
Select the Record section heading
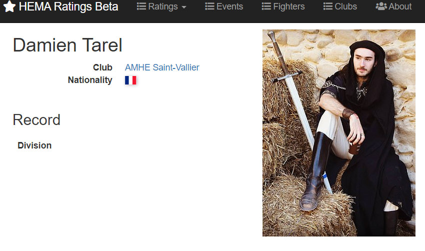36,120
